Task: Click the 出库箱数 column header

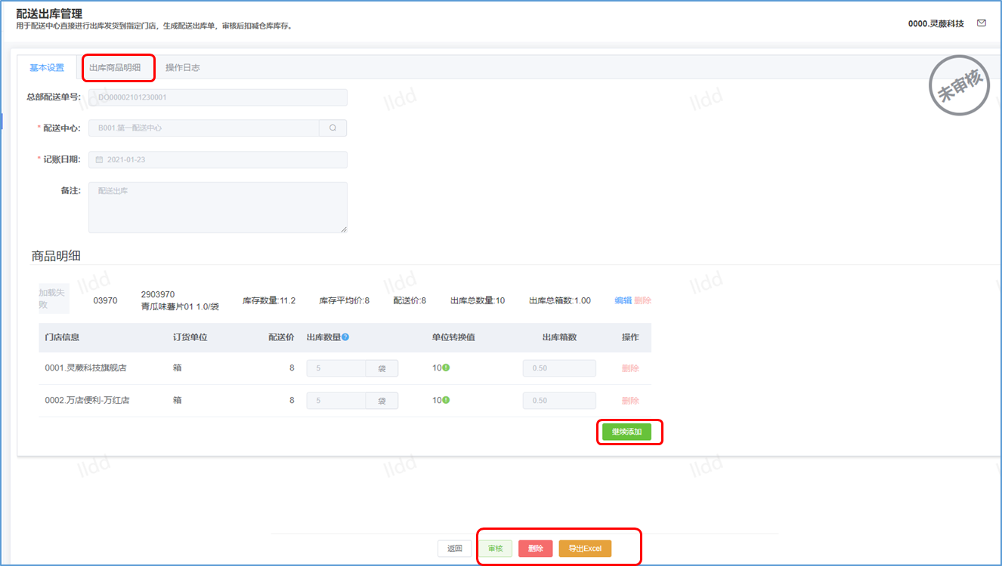Action: (x=559, y=337)
